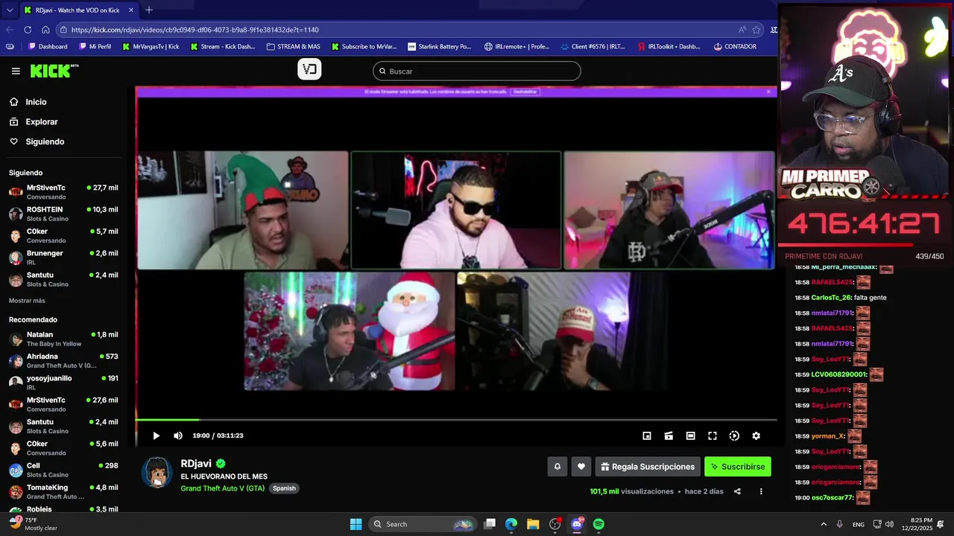This screenshot has height=536, width=954.
Task: Select the RDjavi Kick VOD tab
Action: 78,10
